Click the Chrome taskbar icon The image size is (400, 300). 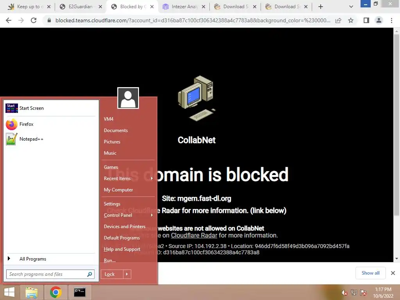56,292
